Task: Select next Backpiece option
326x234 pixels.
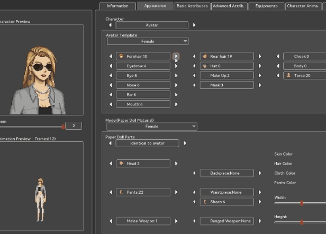Action: [x=260, y=173]
